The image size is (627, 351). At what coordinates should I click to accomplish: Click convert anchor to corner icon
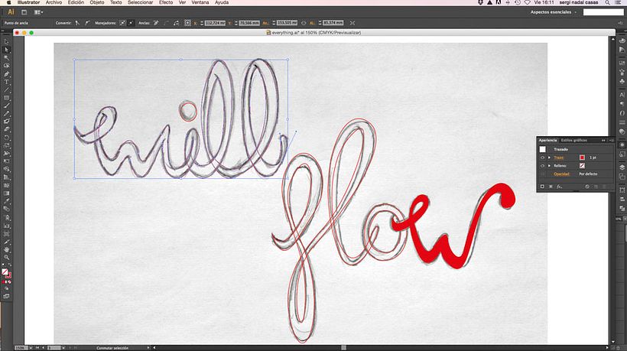[77, 23]
